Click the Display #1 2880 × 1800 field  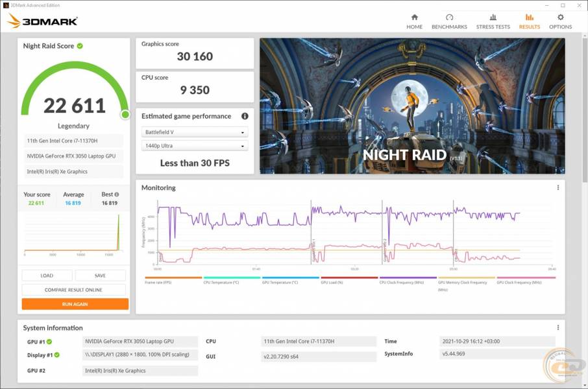(x=140, y=355)
